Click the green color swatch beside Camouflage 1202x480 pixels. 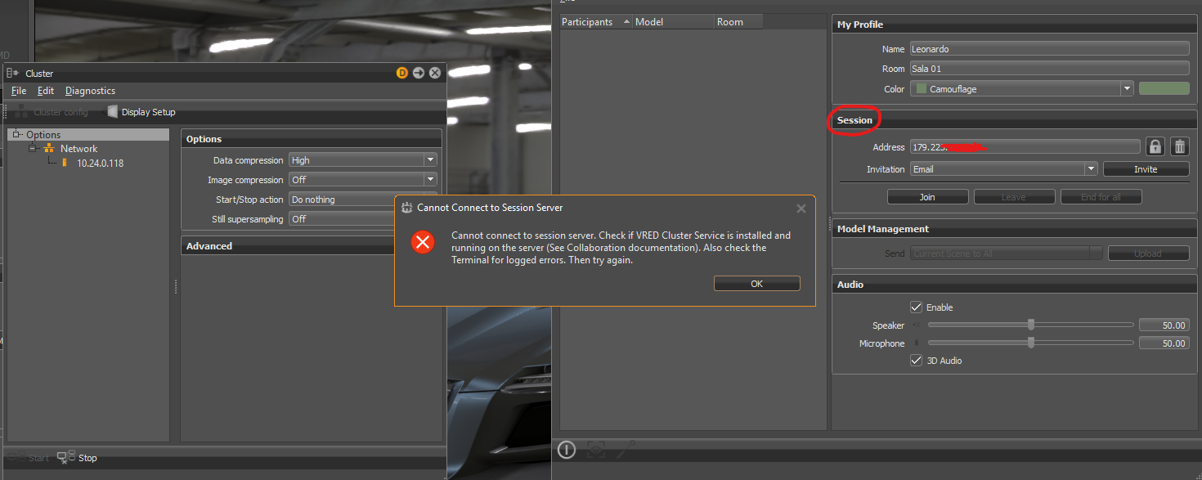click(x=1164, y=89)
